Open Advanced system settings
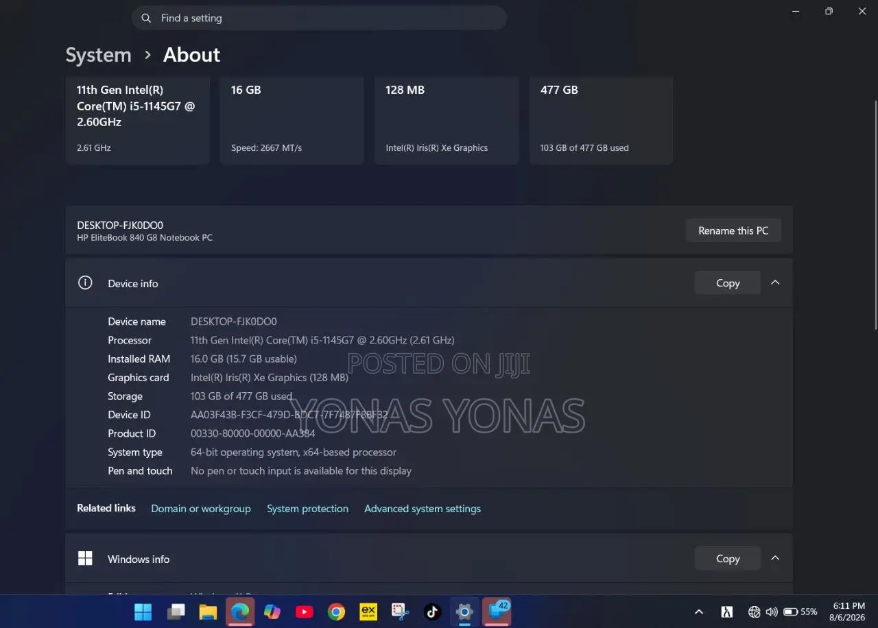Viewport: 878px width, 628px height. click(423, 509)
